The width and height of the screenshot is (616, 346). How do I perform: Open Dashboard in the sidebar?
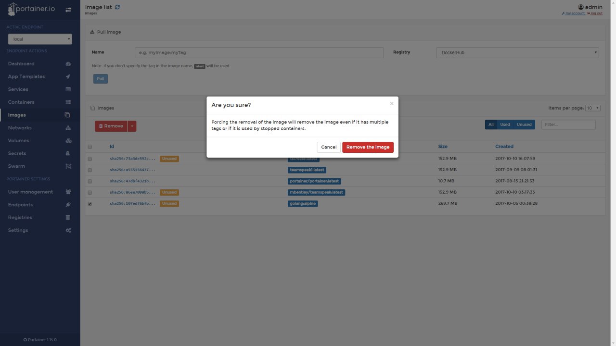(x=21, y=64)
